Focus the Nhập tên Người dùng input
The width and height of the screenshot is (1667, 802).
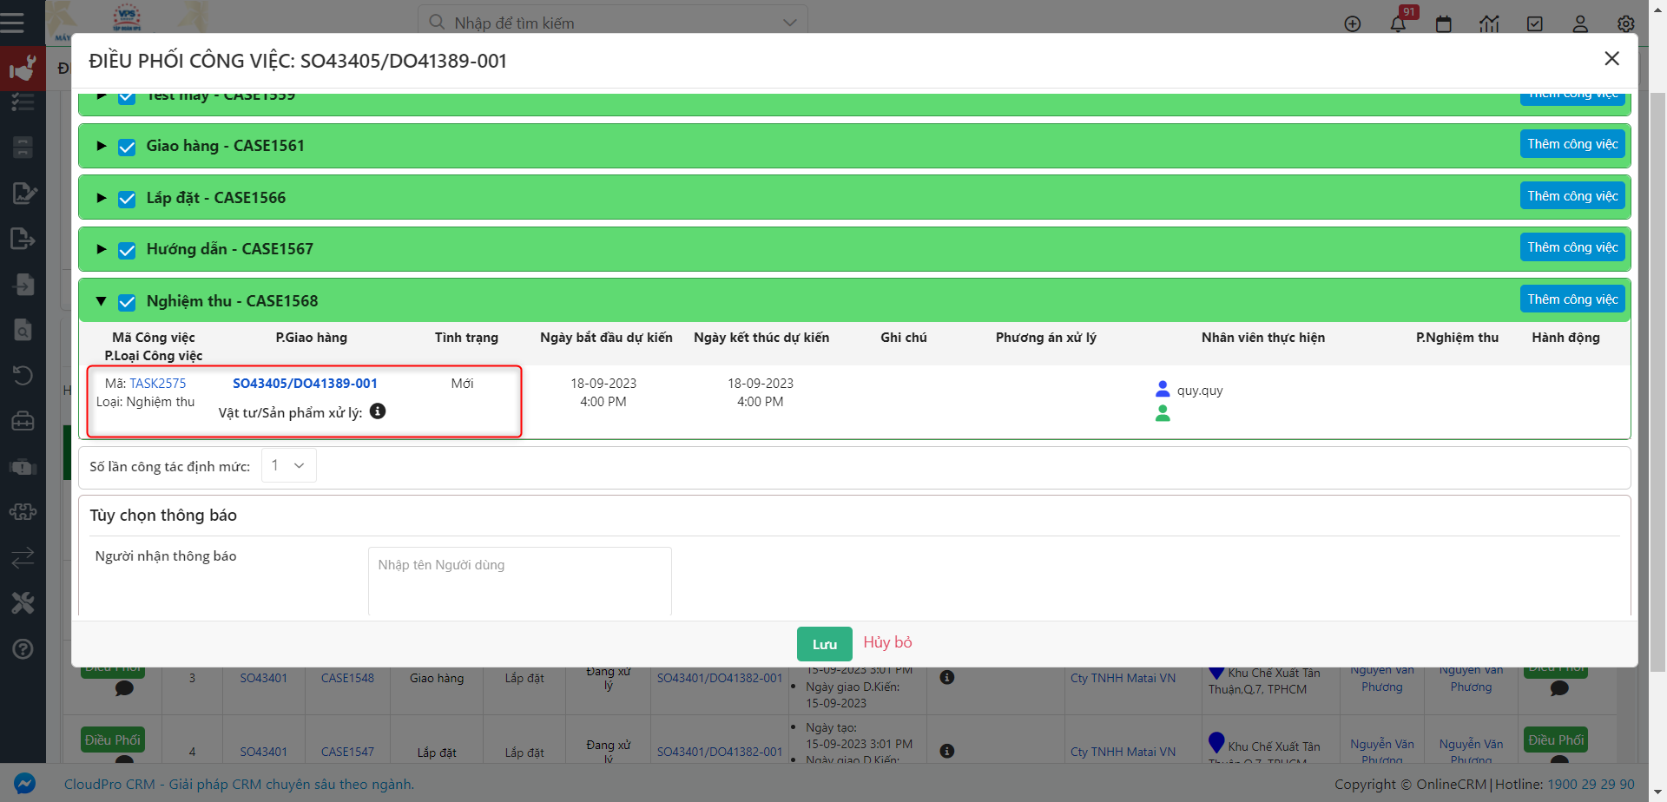click(519, 582)
